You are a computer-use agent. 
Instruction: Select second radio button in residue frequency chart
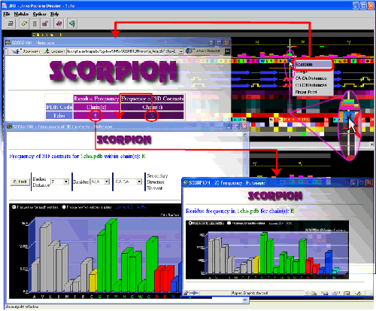pos(229,223)
